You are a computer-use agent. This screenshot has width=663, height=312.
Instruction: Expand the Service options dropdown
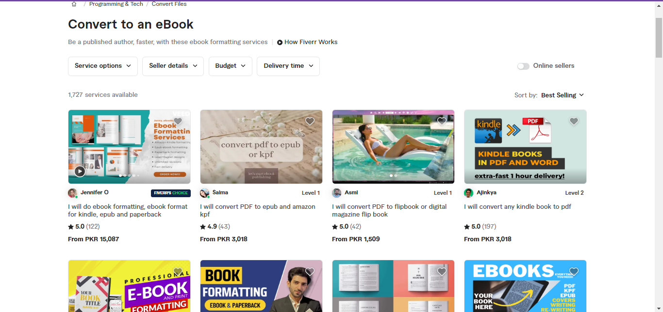pyautogui.click(x=102, y=66)
